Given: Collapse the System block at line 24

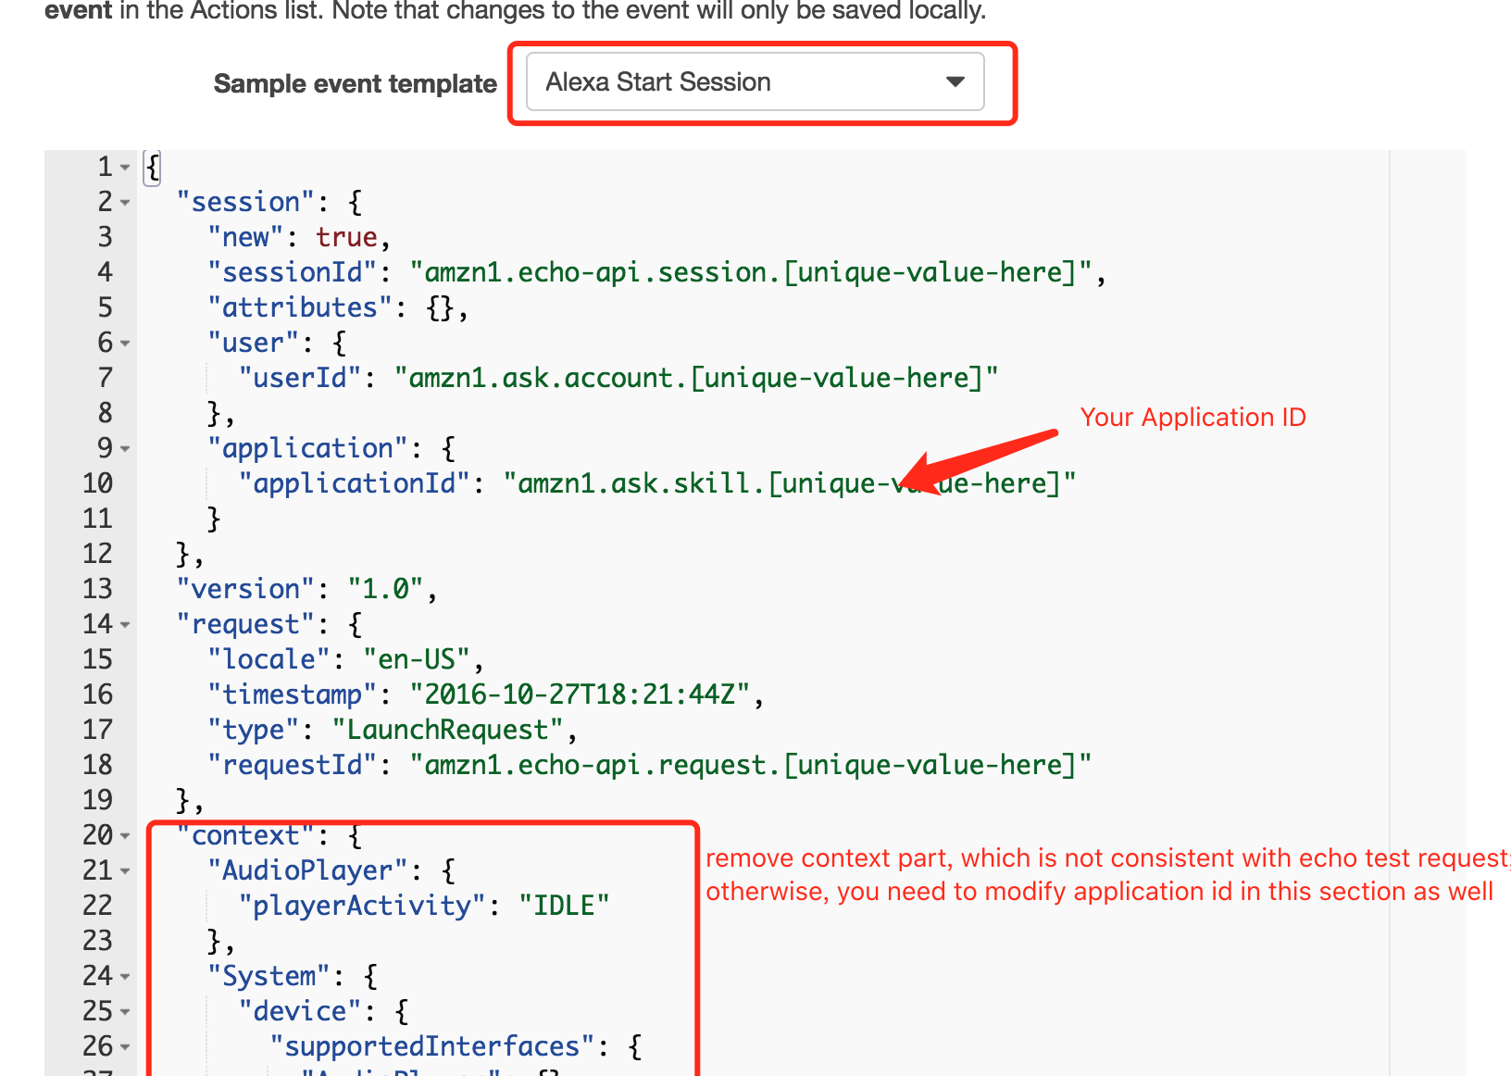Looking at the screenshot, I should (x=125, y=977).
